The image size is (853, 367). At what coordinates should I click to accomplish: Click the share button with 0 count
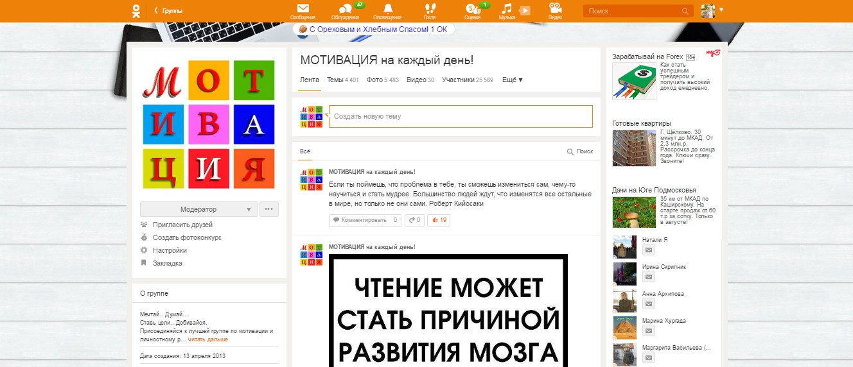(x=414, y=220)
